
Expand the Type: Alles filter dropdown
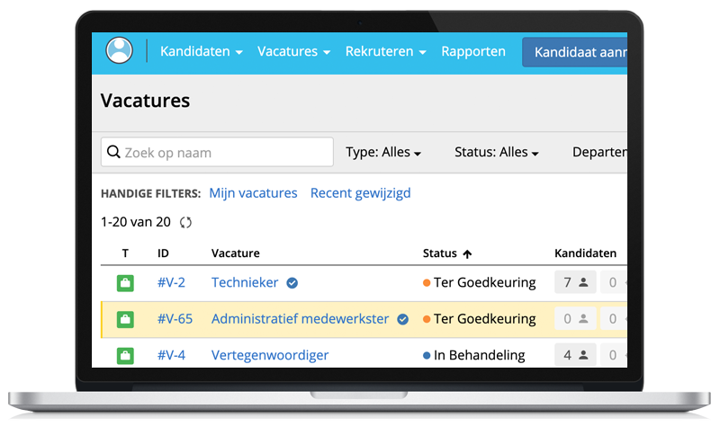383,153
